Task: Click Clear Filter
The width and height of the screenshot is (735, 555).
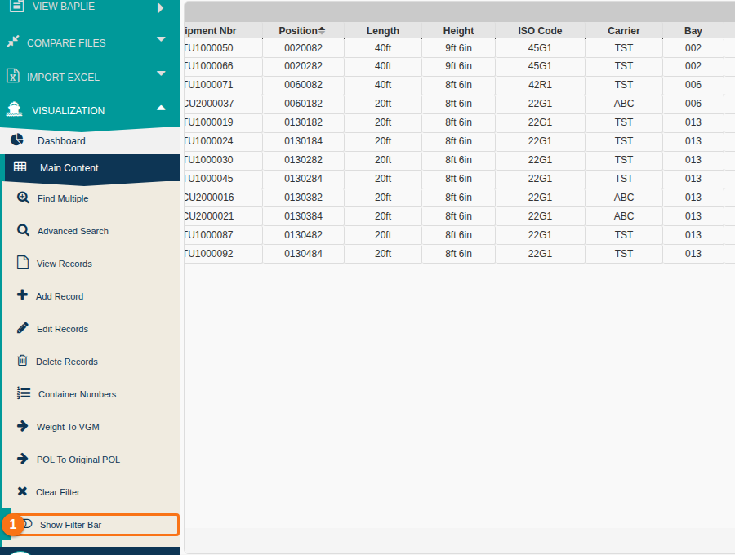Action: [58, 492]
